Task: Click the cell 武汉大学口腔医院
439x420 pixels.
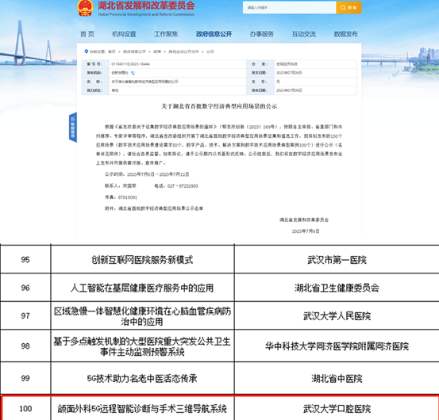Action: point(337,409)
